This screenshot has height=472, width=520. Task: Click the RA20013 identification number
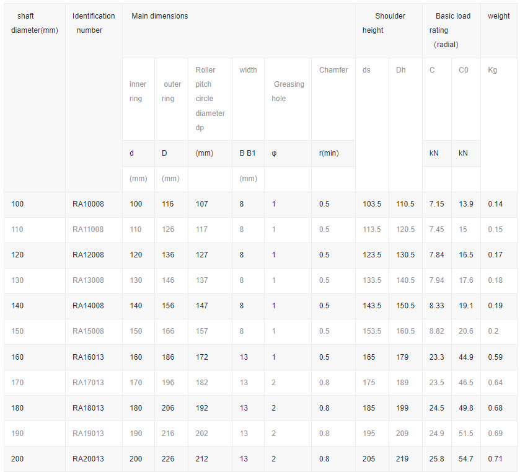coord(88,459)
